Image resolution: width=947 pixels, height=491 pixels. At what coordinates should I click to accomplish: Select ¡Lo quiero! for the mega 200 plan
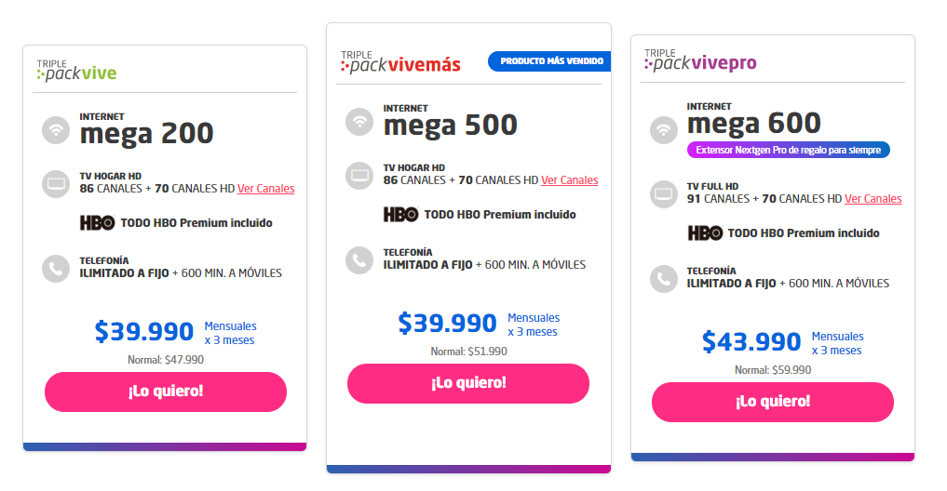pyautogui.click(x=166, y=391)
